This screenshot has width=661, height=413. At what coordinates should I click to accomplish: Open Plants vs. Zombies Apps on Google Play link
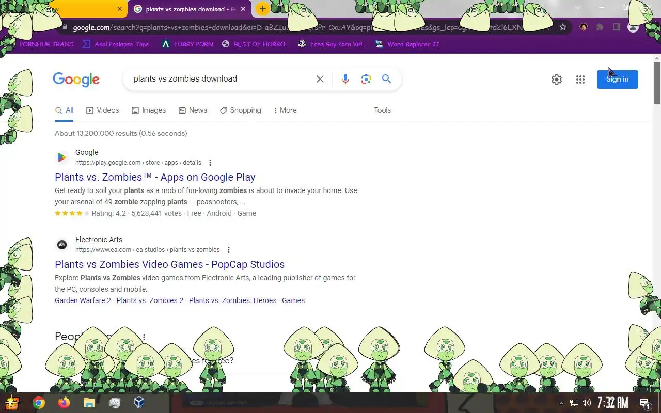pos(155,177)
